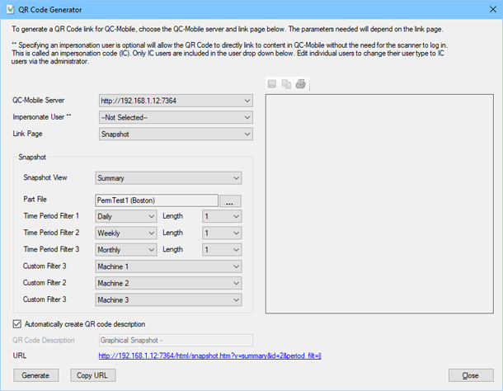Click the Copy URL button

click(x=93, y=375)
